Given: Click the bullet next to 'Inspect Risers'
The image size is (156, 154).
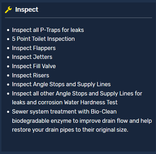Looking at the screenshot, I should [x=8, y=76].
